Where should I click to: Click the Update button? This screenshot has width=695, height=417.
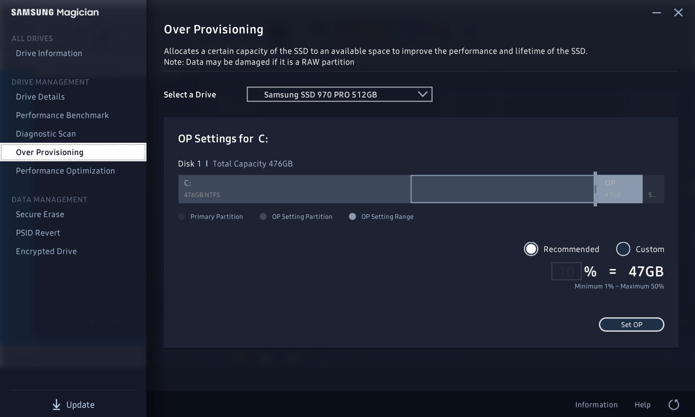[73, 405]
